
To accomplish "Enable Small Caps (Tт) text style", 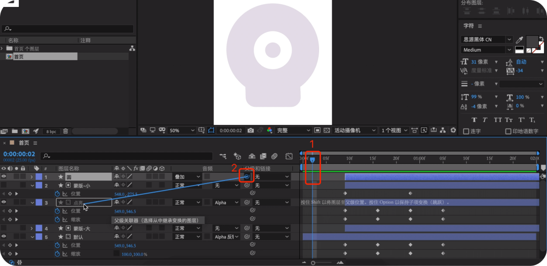I will [510, 120].
